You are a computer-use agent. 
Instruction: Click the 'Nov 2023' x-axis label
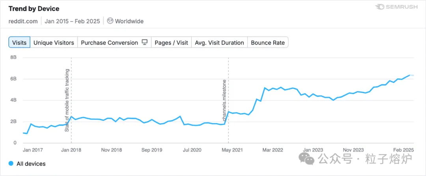click(353, 150)
